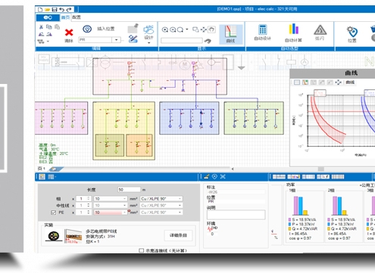
Task: Switch to the 配置 ribbon tab
Action: pos(77,17)
